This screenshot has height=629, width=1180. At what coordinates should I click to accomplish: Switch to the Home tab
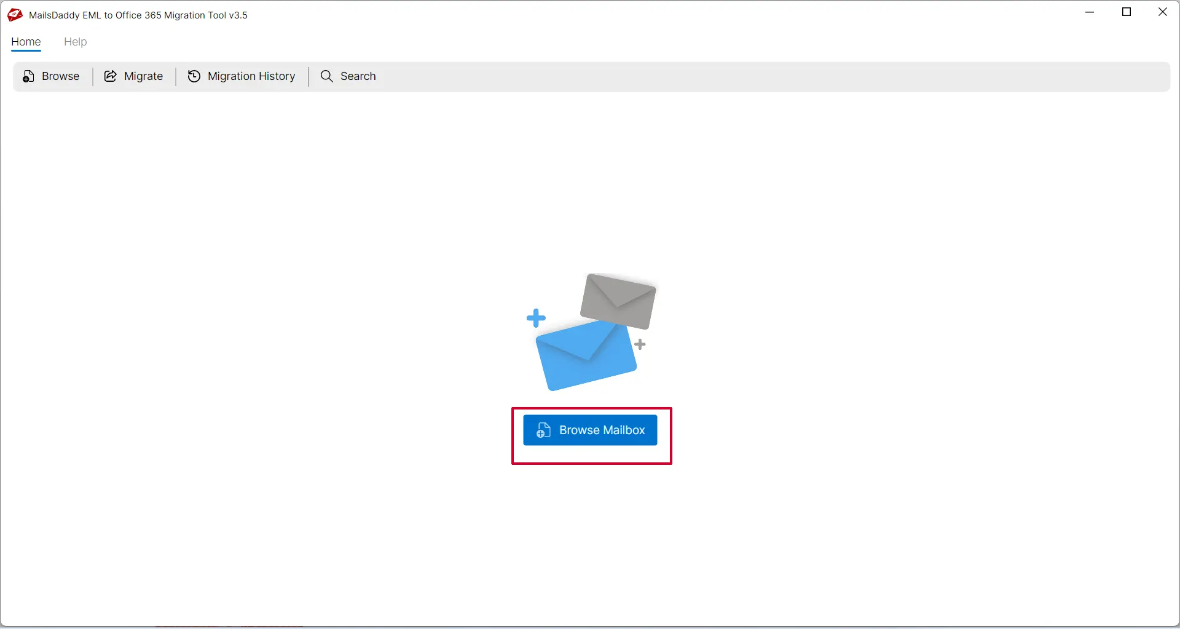click(26, 42)
